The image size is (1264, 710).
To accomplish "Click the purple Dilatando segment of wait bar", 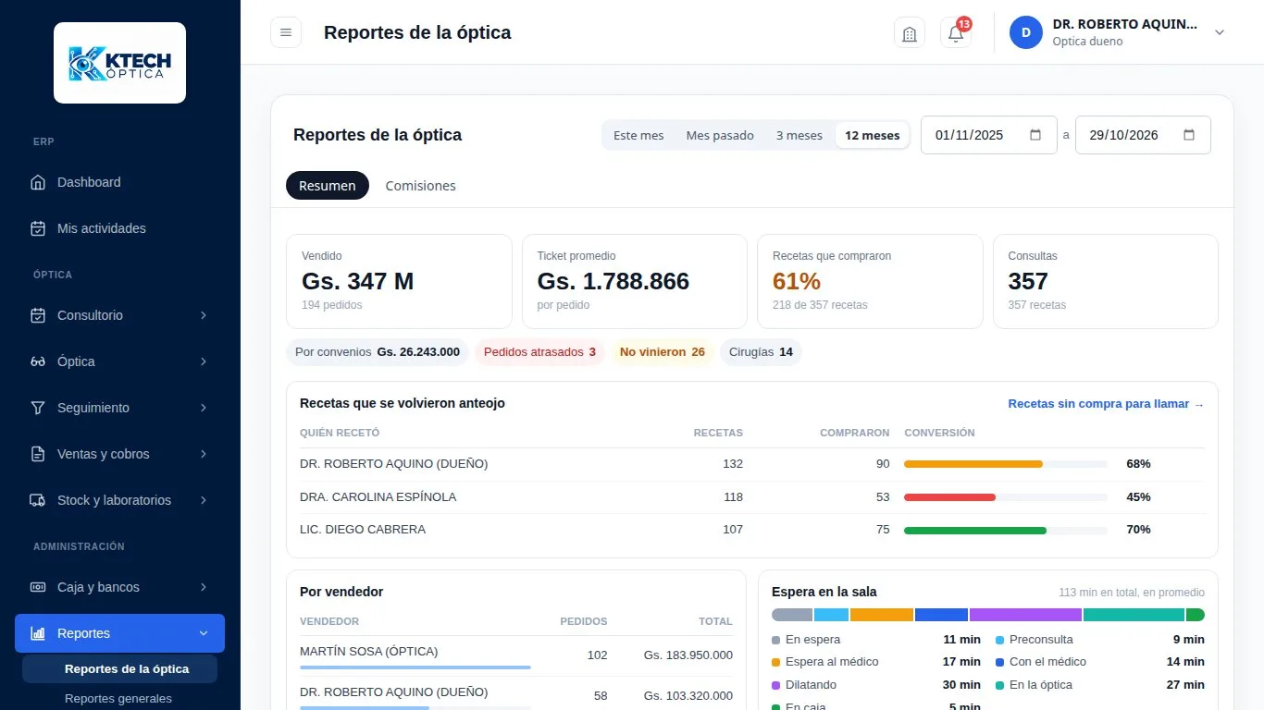I will click(x=1025, y=615).
